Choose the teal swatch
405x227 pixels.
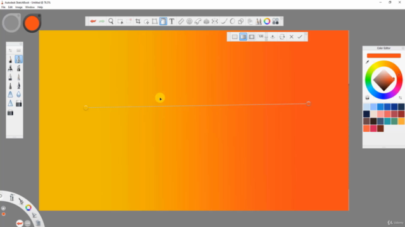(x=387, y=121)
